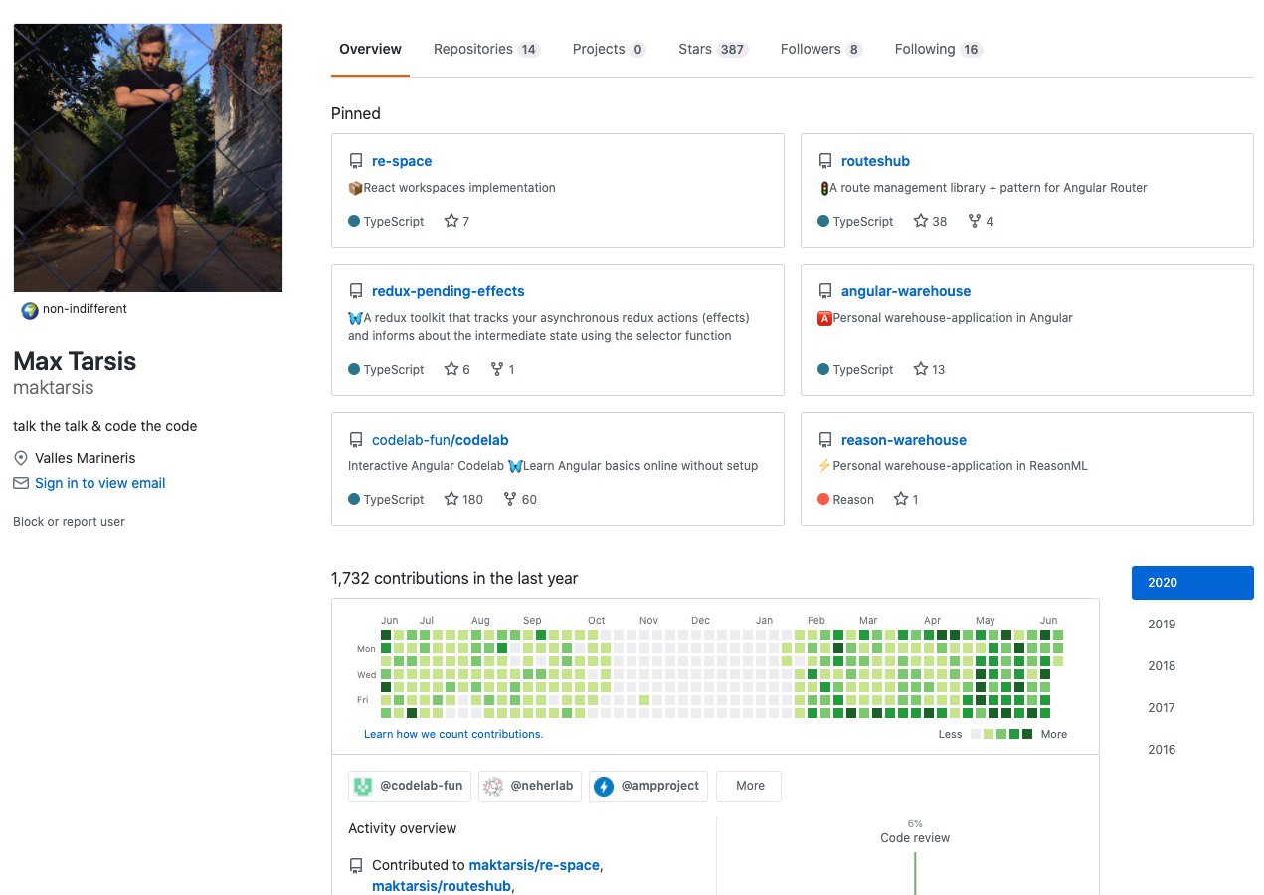Select the 2016 contributions year
This screenshot has height=895, width=1264.
click(1192, 750)
